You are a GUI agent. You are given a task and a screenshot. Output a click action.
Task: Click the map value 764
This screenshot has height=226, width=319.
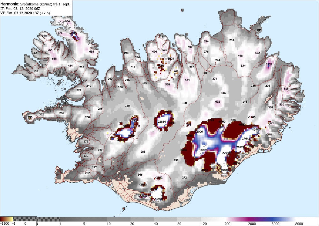click(50, 50)
